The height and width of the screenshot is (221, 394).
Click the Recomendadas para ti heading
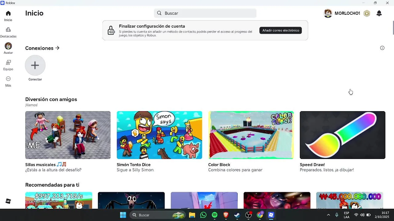tap(52, 185)
